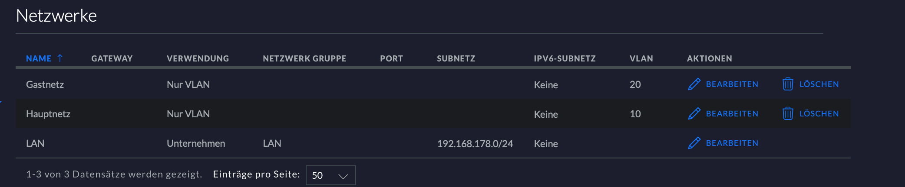This screenshot has width=905, height=187.
Task: Sort by the VLAN column header
Action: point(641,58)
